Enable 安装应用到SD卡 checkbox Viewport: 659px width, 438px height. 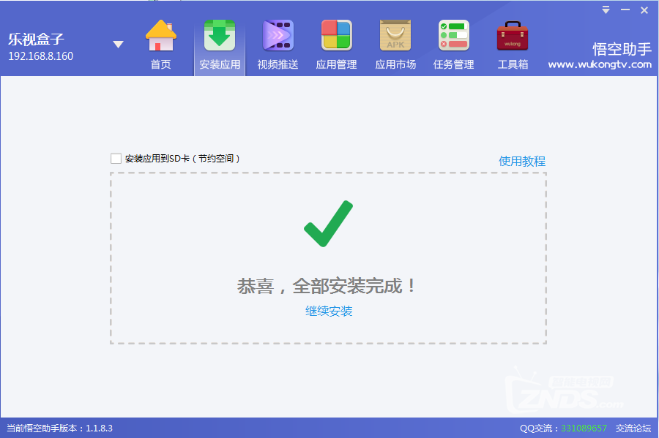click(x=116, y=158)
